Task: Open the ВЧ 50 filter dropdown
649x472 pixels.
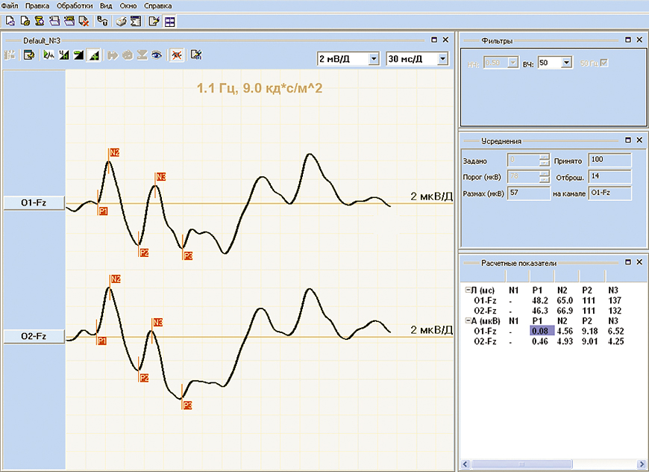Action: (567, 63)
